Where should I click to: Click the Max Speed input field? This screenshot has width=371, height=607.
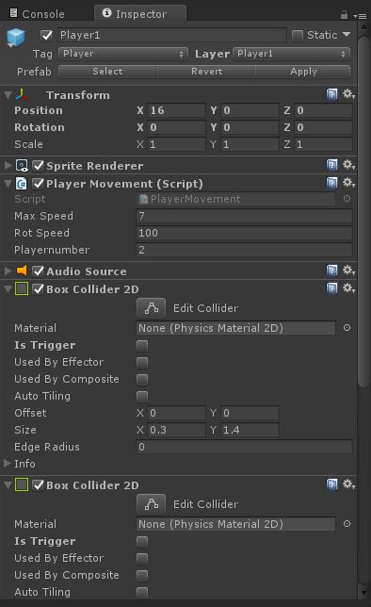click(x=244, y=216)
